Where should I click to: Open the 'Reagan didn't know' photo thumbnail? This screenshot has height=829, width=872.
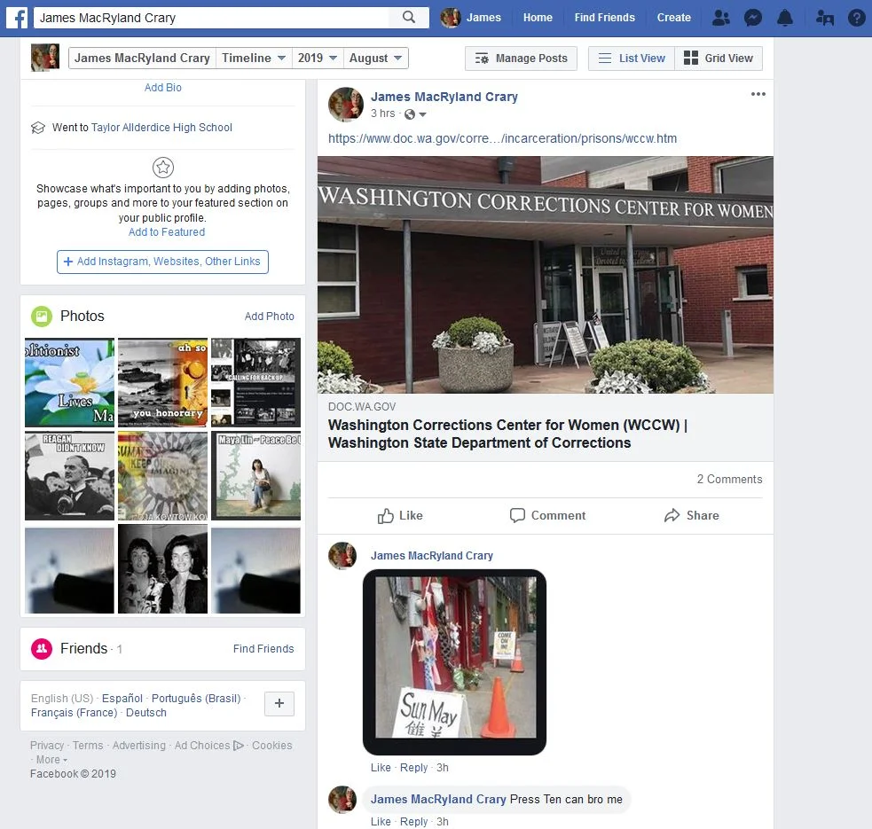69,476
